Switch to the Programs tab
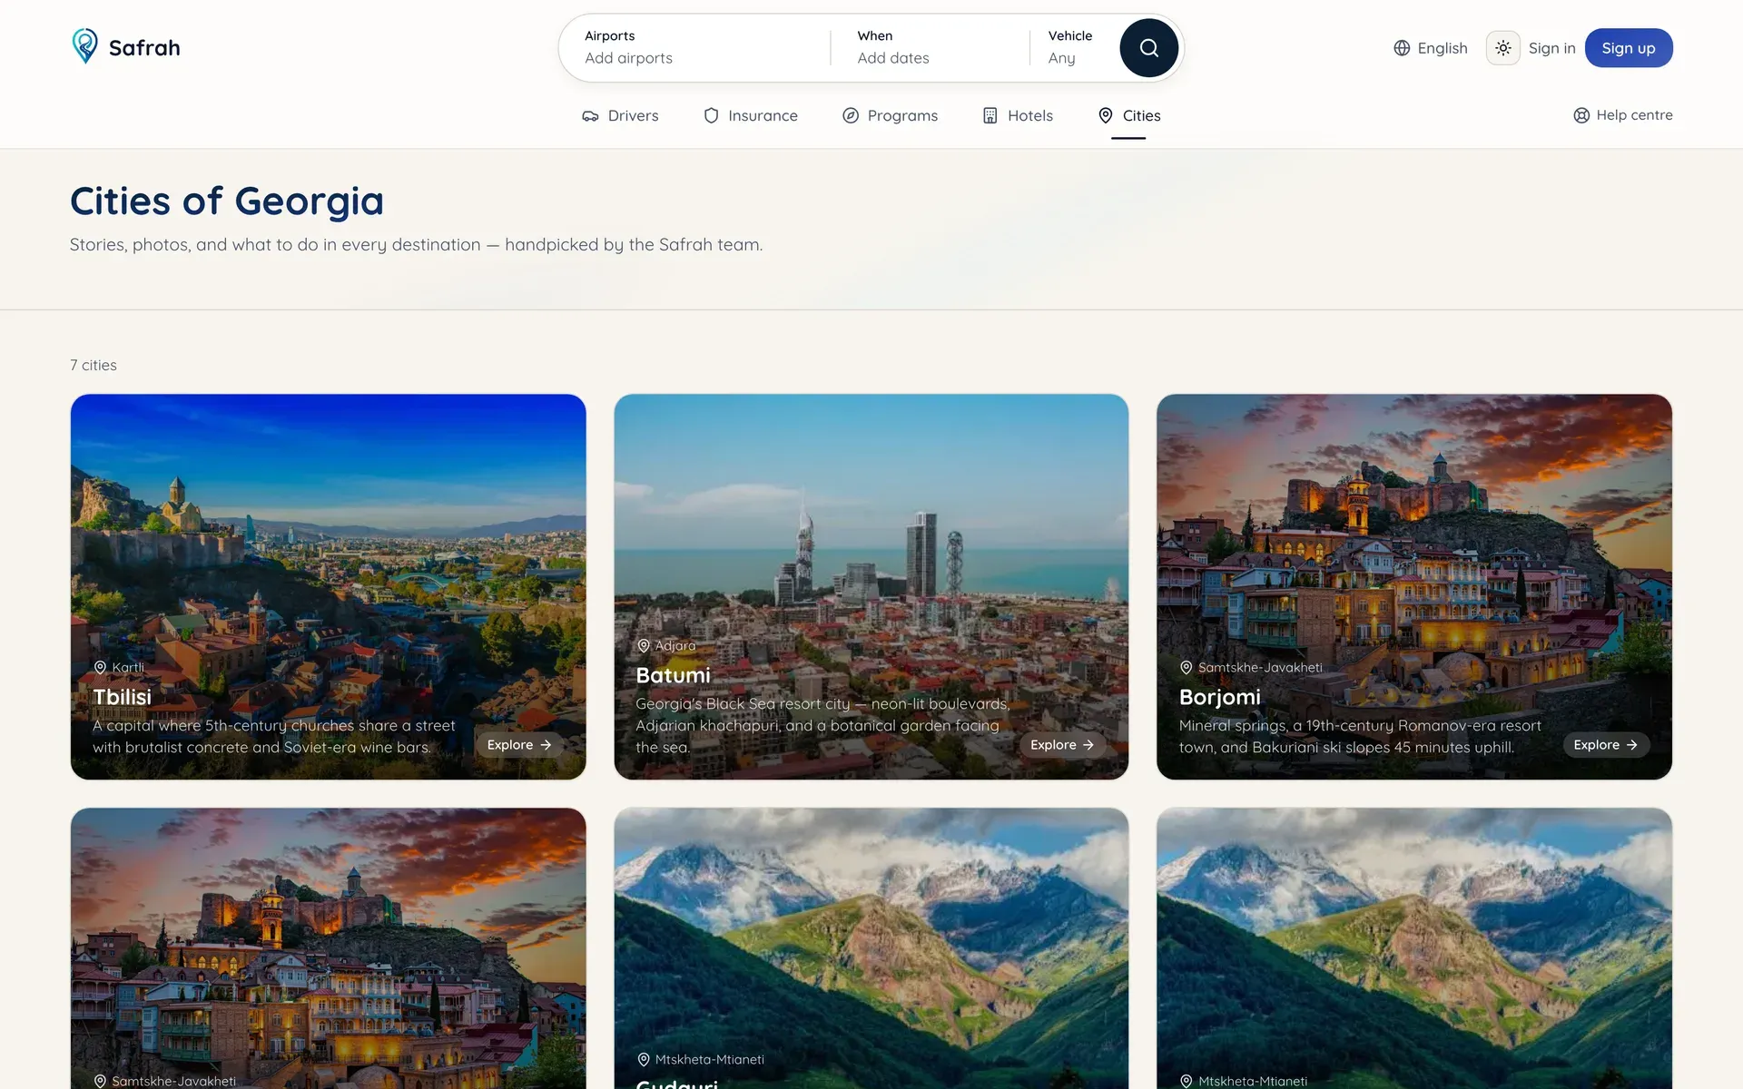The image size is (1743, 1089). coord(891,116)
